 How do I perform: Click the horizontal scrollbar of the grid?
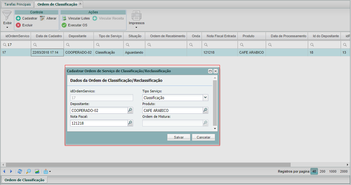pos(148,165)
